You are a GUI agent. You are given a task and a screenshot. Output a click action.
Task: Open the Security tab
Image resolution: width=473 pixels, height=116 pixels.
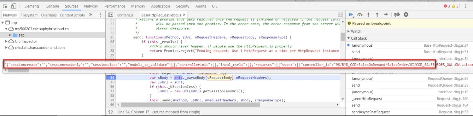pos(183,6)
